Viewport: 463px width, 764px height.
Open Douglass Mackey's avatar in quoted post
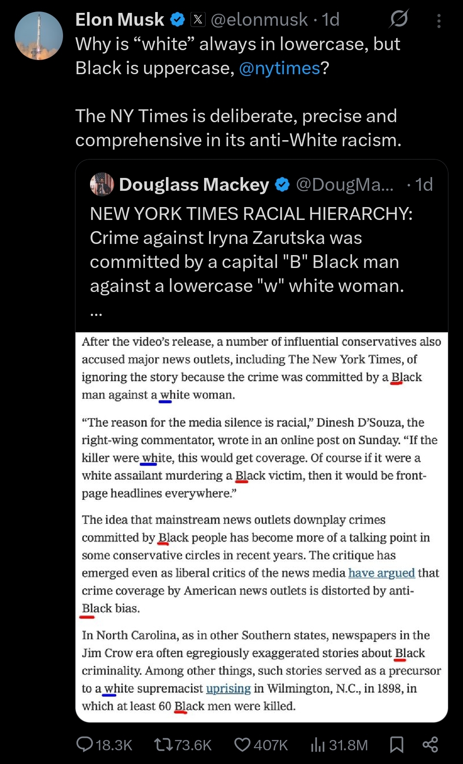click(x=102, y=184)
